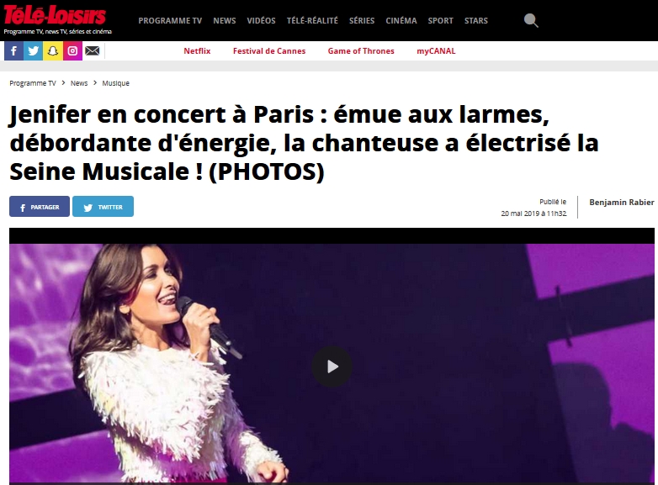658x485 pixels.
Task: Go to the Séries section
Action: pyautogui.click(x=362, y=20)
